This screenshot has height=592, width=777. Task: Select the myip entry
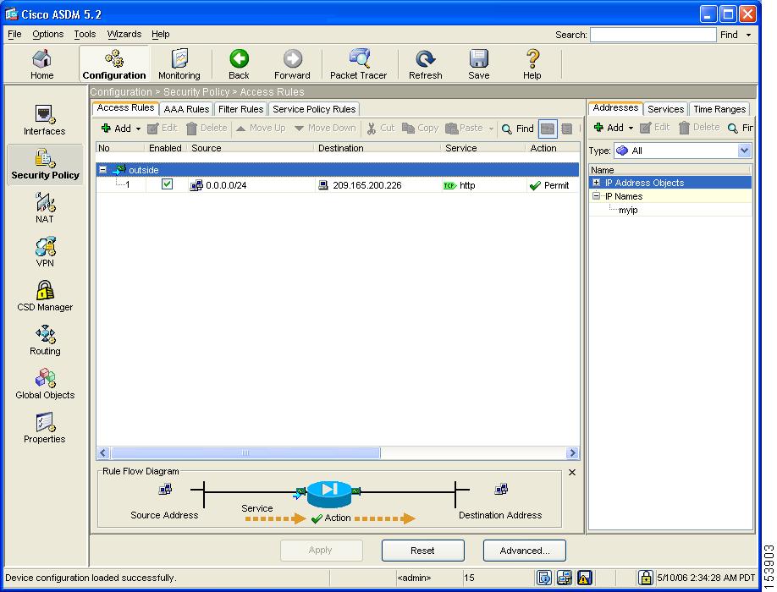point(628,210)
